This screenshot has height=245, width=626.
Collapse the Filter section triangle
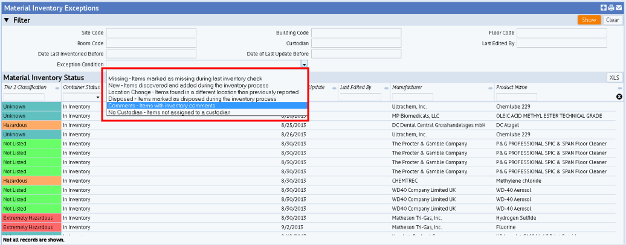tap(7, 21)
